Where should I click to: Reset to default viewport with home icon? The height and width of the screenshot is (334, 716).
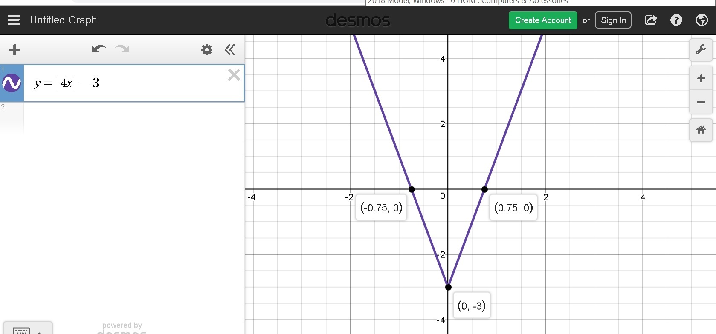point(701,130)
